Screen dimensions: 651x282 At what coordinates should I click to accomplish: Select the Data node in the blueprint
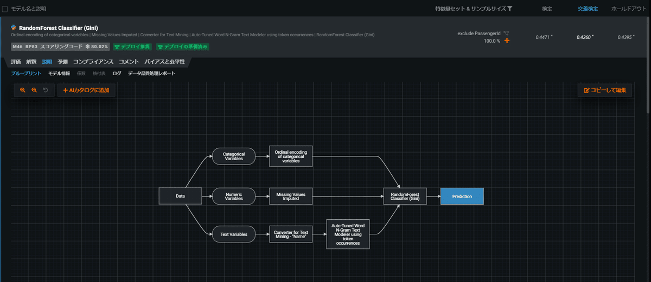pos(181,196)
